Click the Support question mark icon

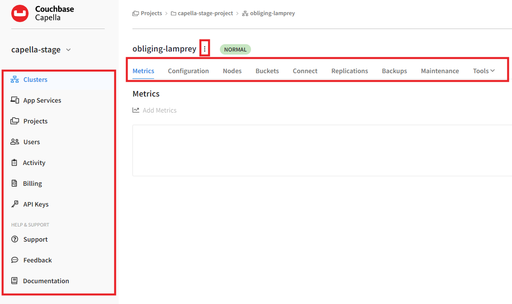15,239
